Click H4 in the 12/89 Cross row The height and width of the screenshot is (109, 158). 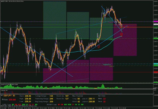(30, 105)
